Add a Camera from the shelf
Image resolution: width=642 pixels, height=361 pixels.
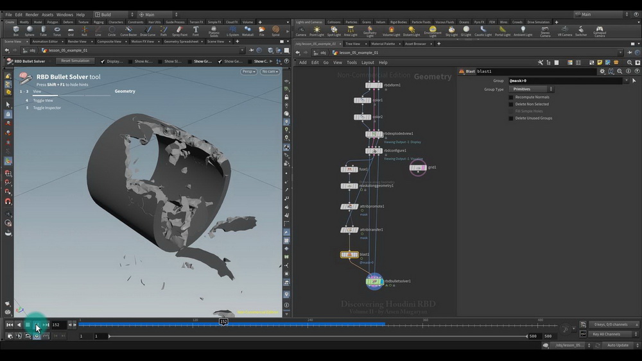301,31
